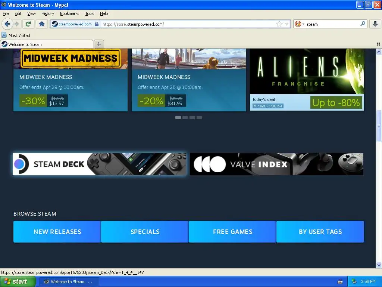Click the Forward navigation arrow

[x=16, y=24]
